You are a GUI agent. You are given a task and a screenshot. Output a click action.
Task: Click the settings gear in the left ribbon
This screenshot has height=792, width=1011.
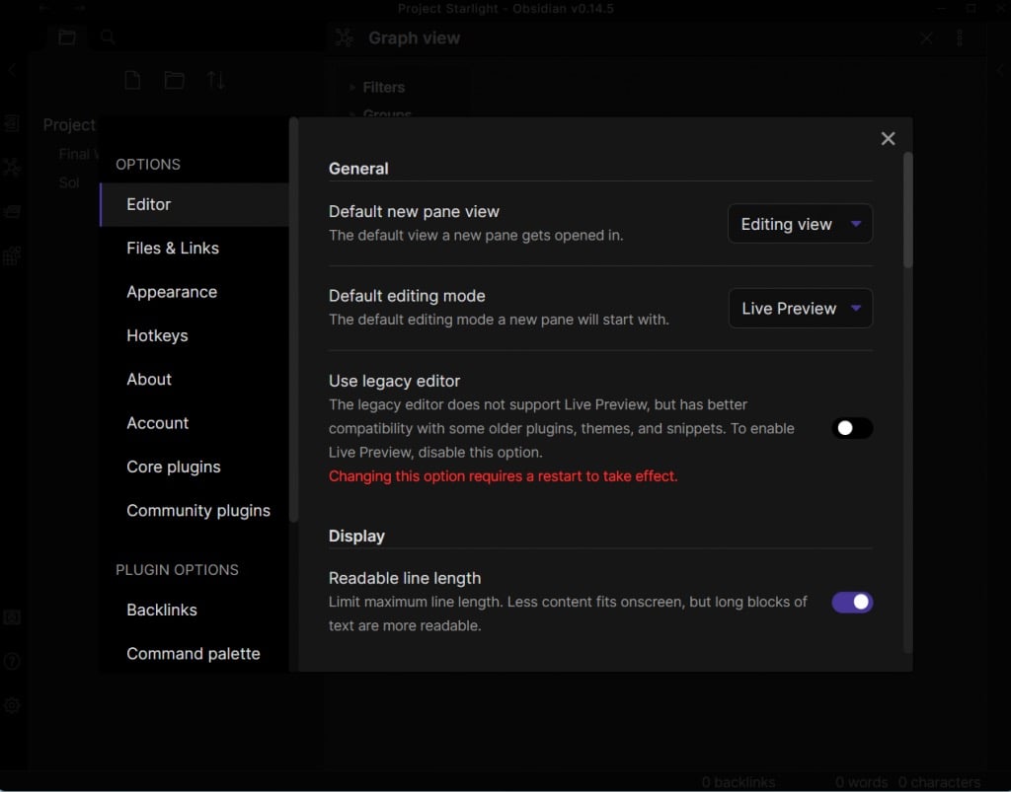pos(12,705)
